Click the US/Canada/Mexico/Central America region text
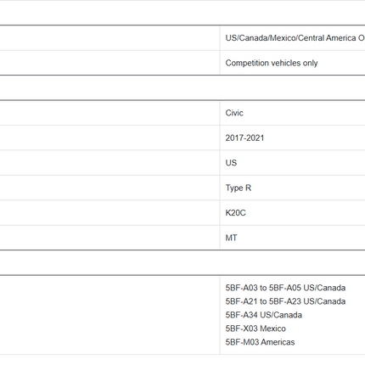Screen dimensions: 365x365 pos(295,38)
